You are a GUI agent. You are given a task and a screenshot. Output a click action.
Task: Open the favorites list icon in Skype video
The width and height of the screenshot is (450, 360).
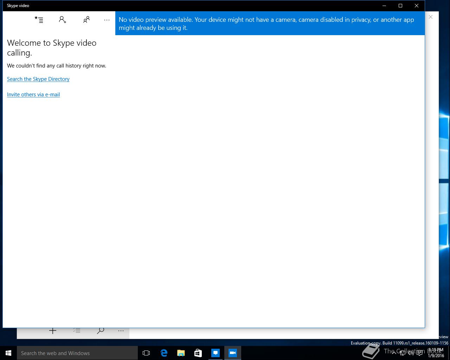pyautogui.click(x=39, y=20)
